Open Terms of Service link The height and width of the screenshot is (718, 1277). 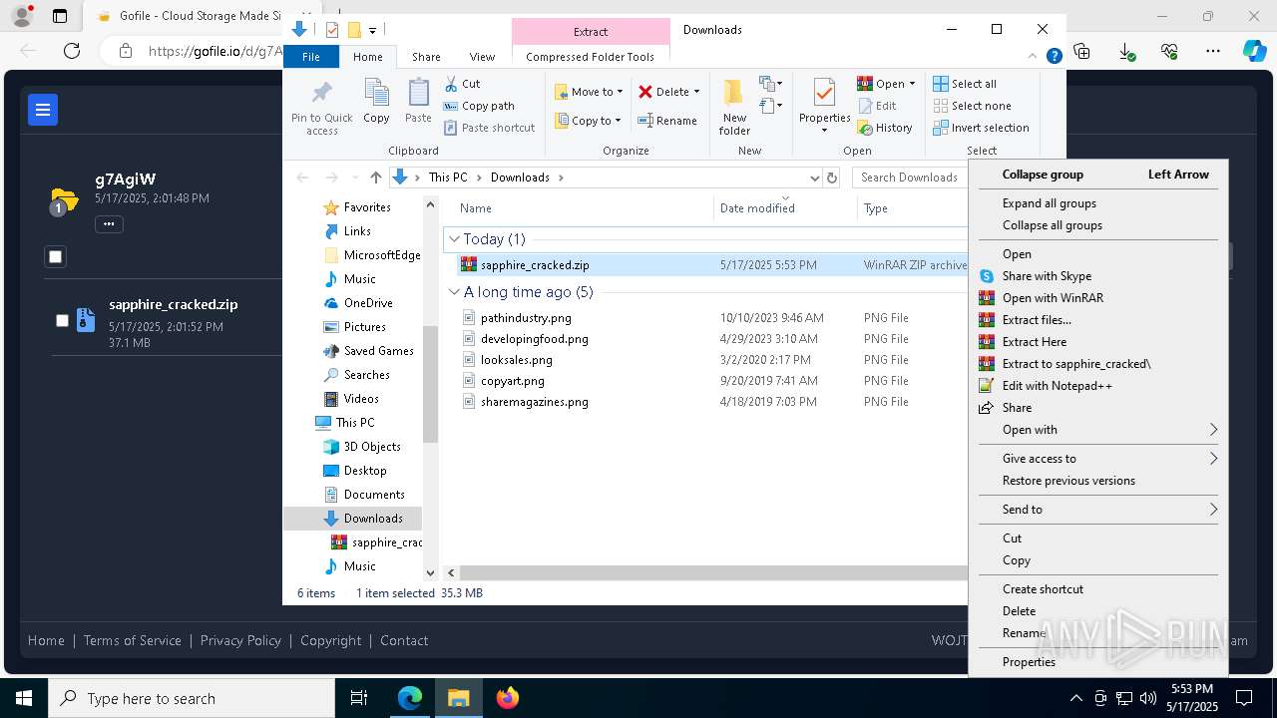(132, 640)
